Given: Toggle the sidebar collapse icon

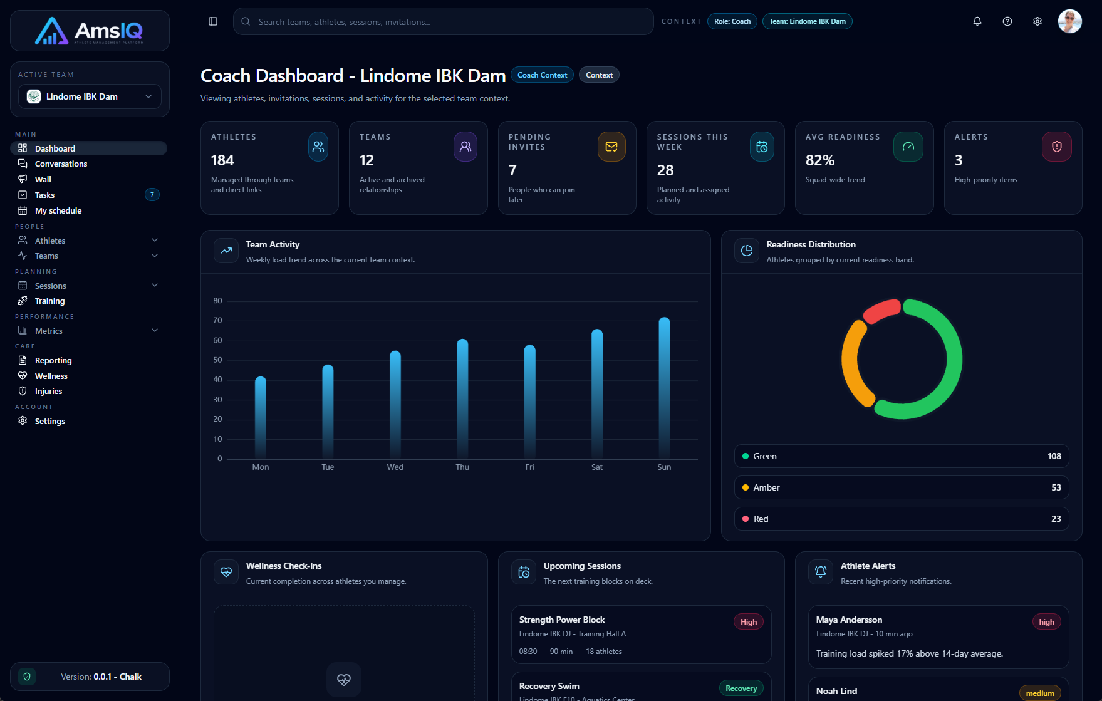Looking at the screenshot, I should coord(213,21).
